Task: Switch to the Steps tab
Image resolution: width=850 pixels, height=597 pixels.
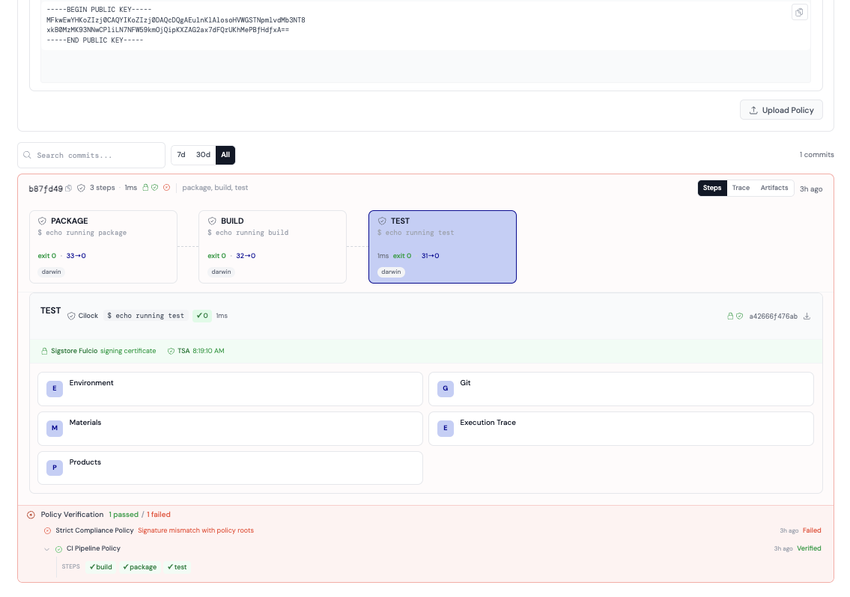Action: [711, 188]
